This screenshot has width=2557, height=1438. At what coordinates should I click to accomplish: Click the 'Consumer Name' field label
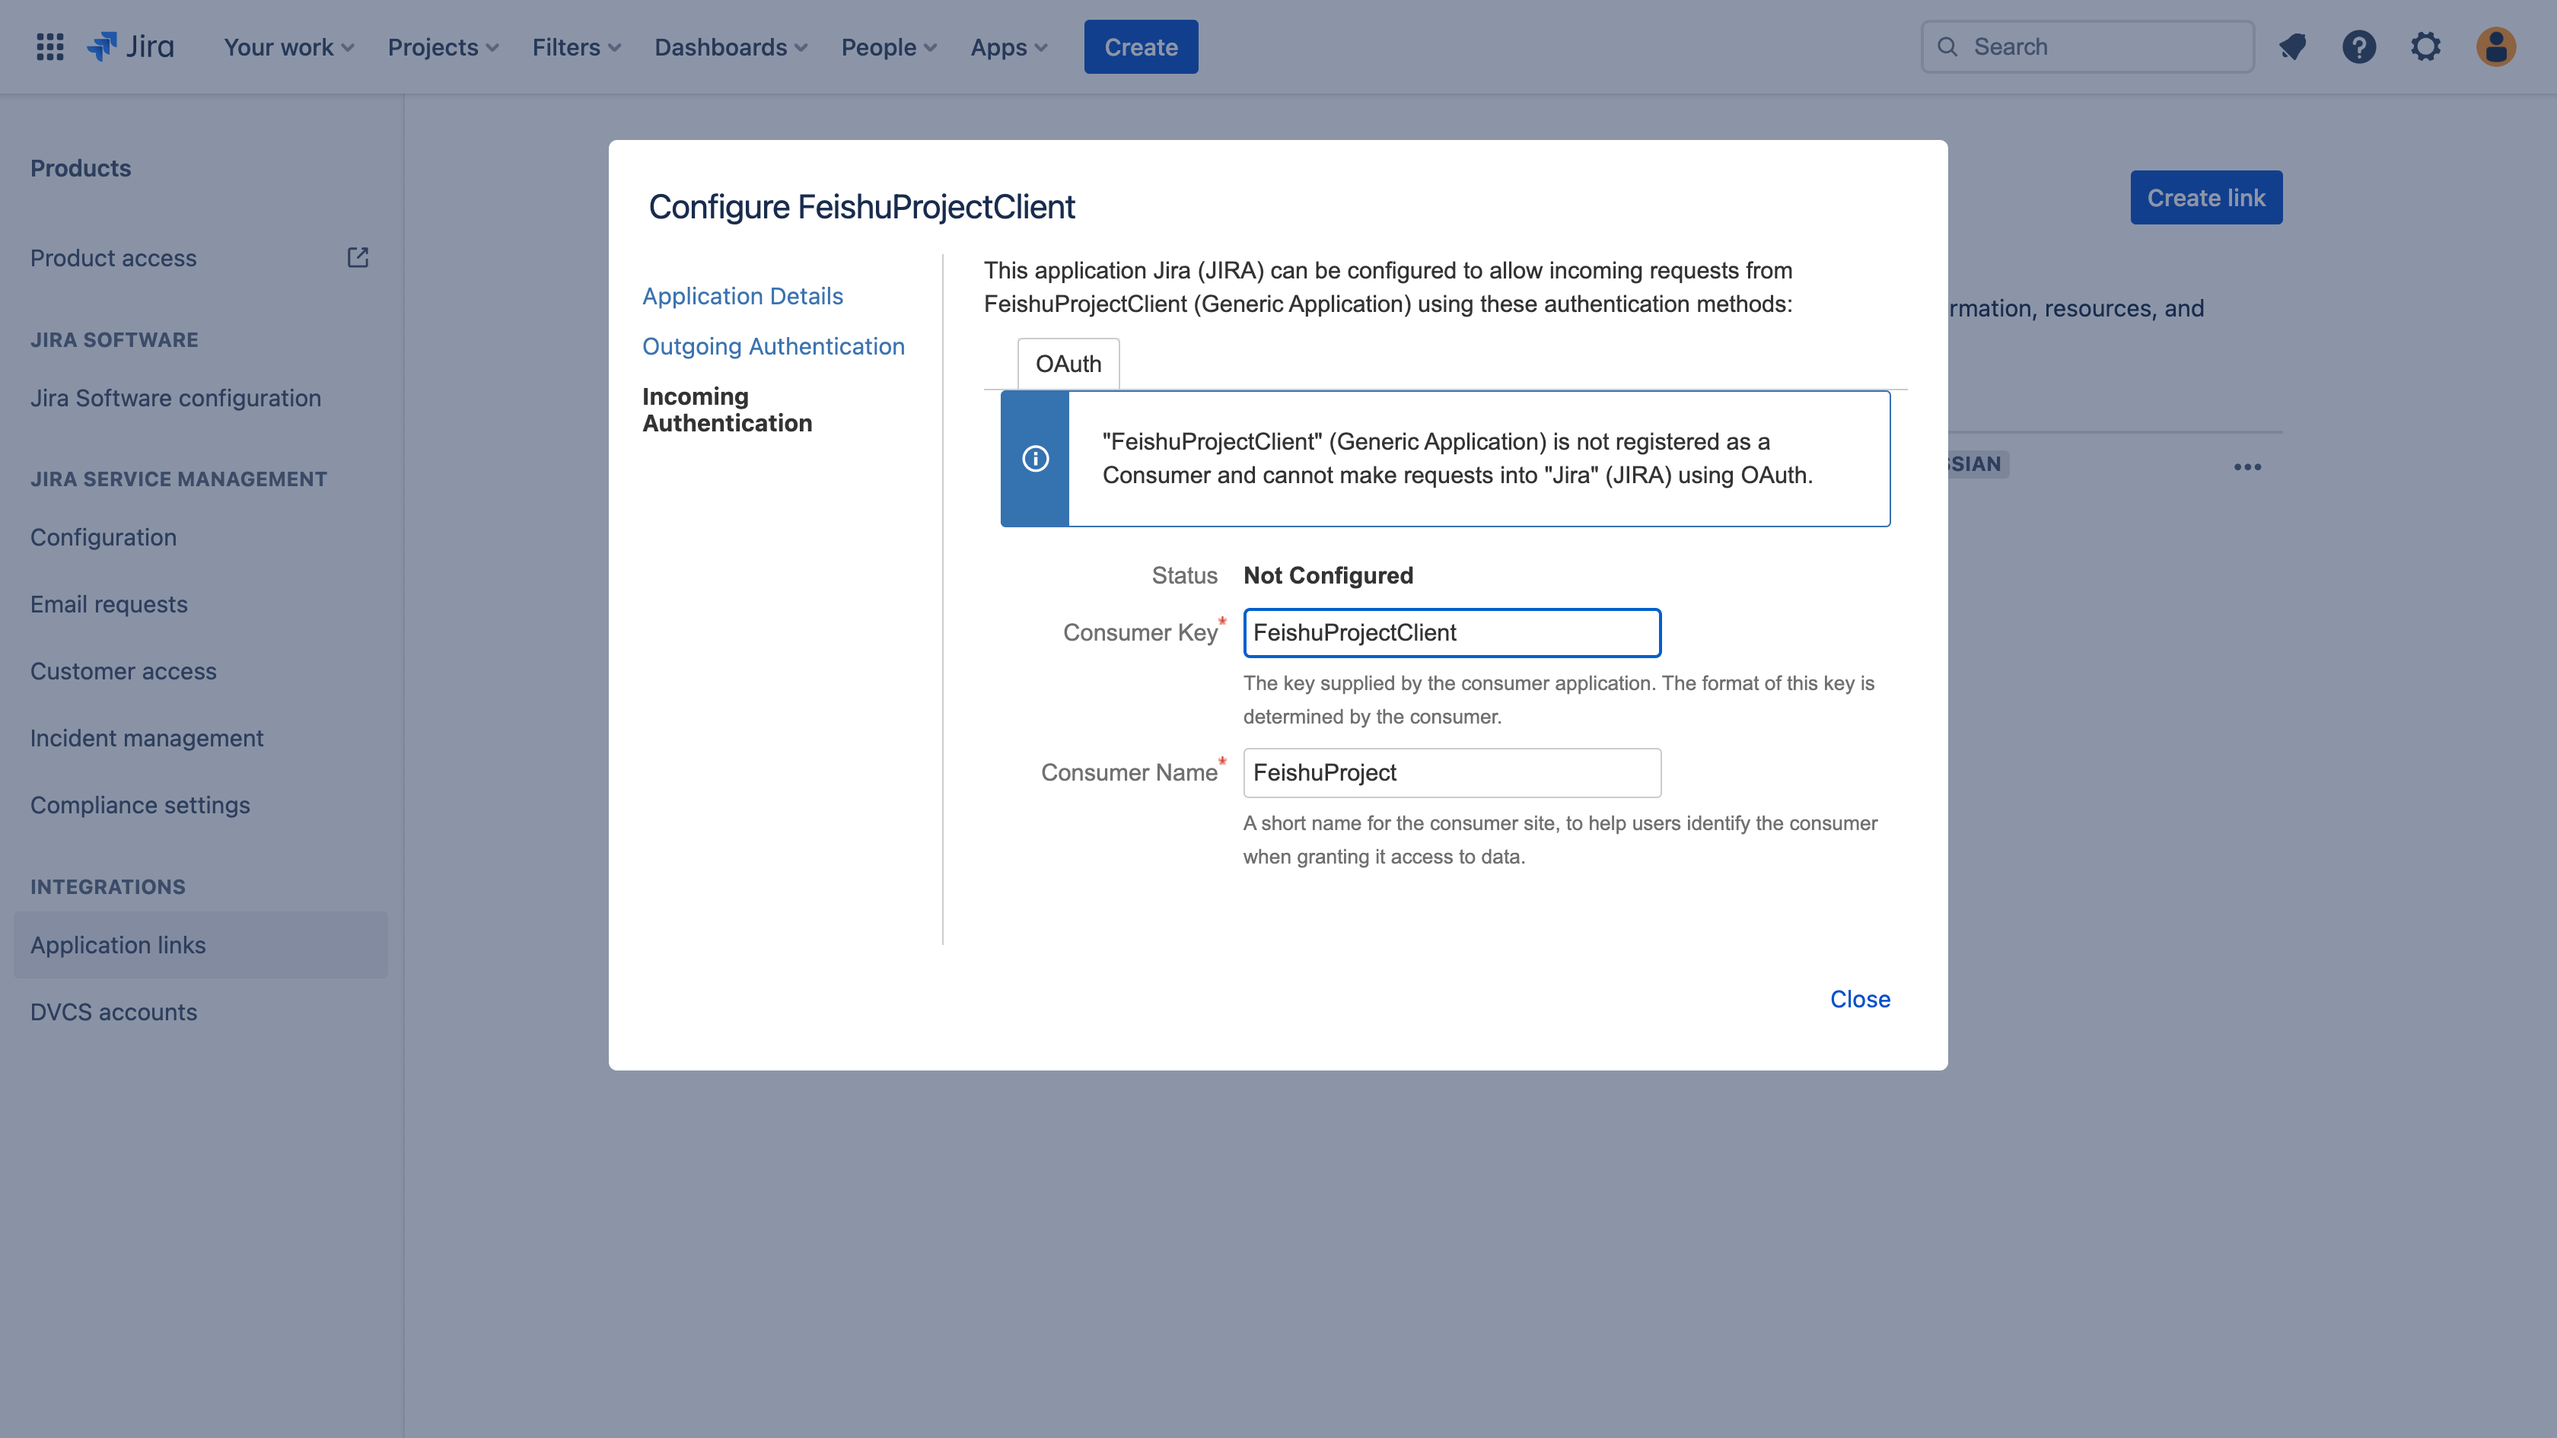point(1129,772)
